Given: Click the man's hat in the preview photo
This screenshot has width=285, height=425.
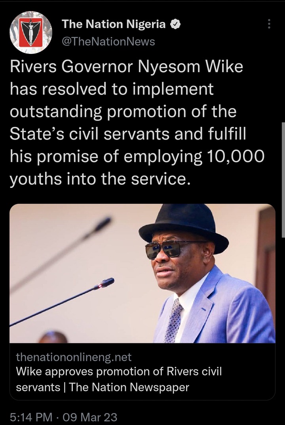Looking at the screenshot, I should coord(184,227).
